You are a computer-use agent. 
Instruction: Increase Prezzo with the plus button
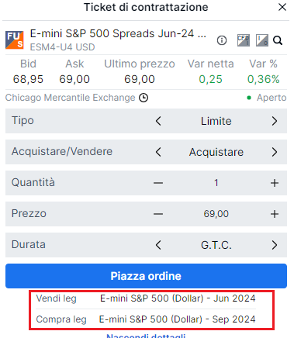(x=275, y=214)
